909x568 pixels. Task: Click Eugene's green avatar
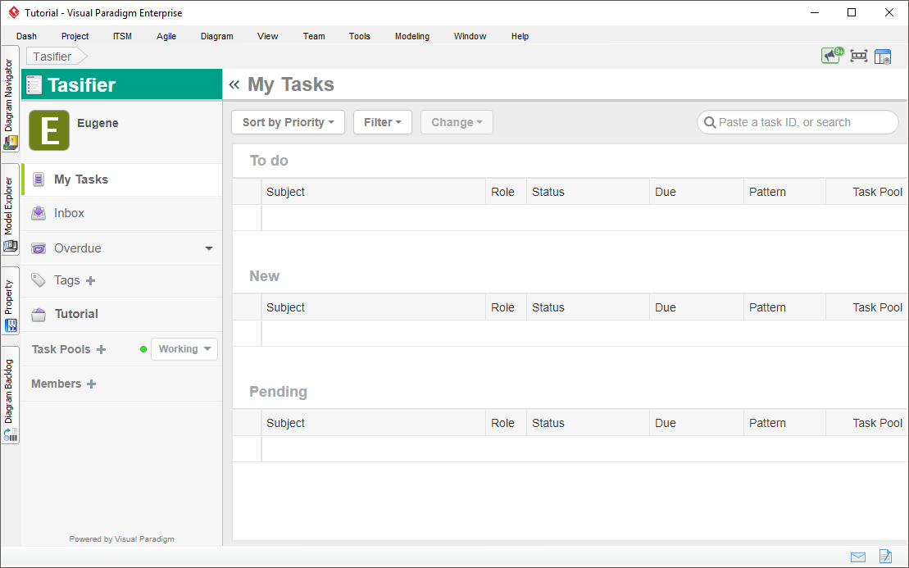pyautogui.click(x=49, y=130)
